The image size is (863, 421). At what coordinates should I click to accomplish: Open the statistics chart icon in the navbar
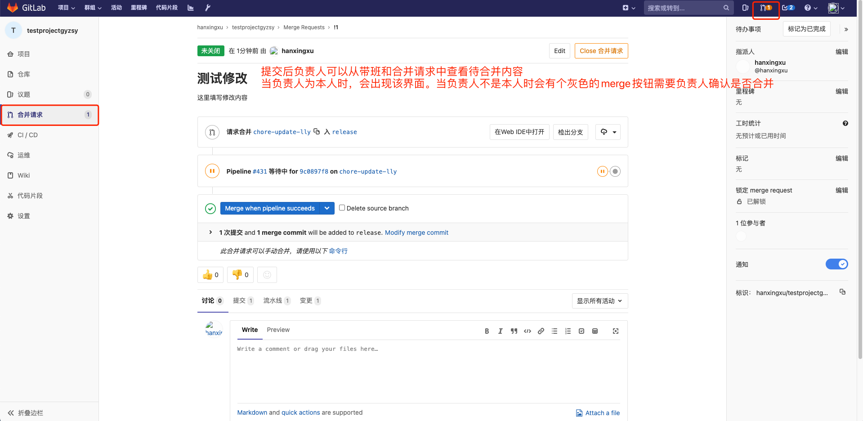pos(191,8)
